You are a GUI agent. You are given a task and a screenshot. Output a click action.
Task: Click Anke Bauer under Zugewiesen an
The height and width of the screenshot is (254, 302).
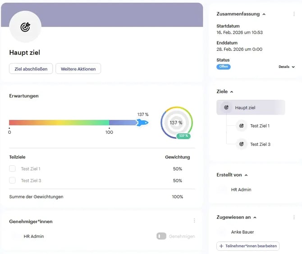pyautogui.click(x=243, y=232)
